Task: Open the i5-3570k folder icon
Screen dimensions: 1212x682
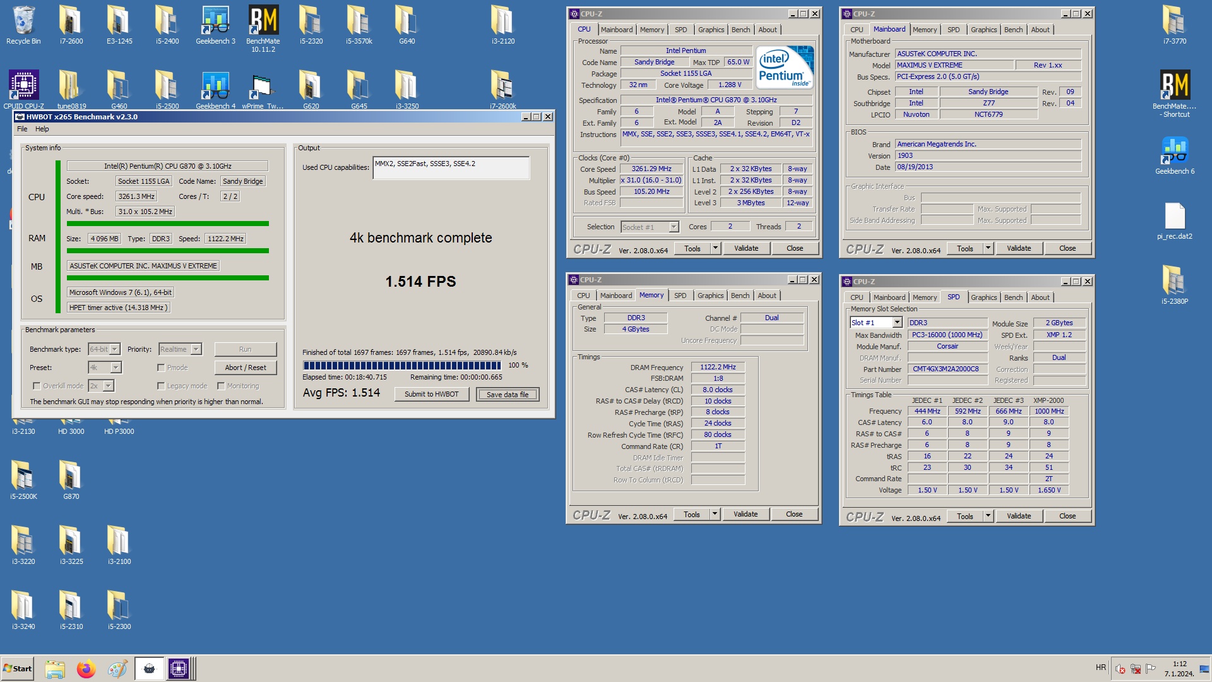Action: point(359,25)
